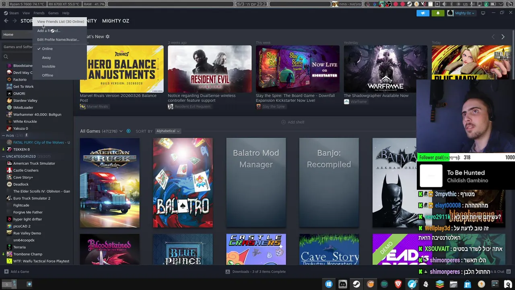This screenshot has width=515, height=290.
Task: Select Euro Truck Simulator 2 entry
Action: [x=31, y=198]
